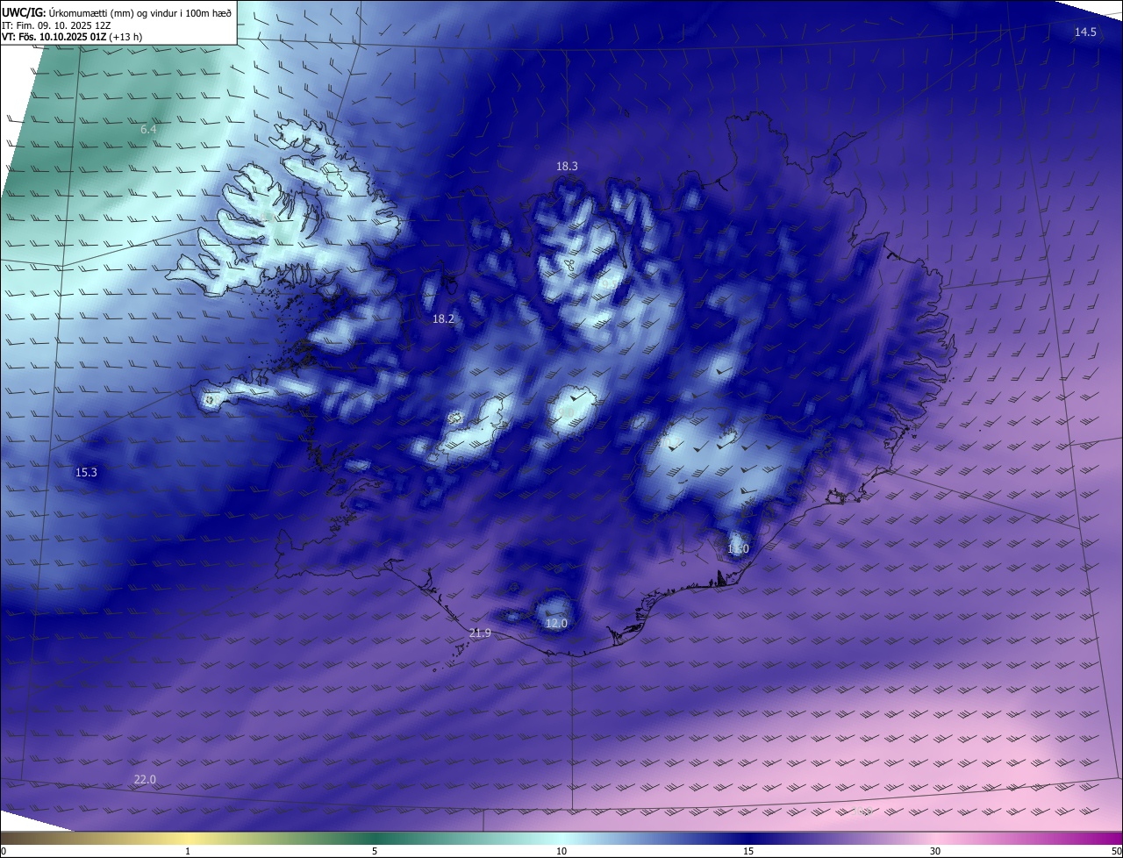Click the color scale label 50
This screenshot has width=1123, height=858.
point(1116,851)
